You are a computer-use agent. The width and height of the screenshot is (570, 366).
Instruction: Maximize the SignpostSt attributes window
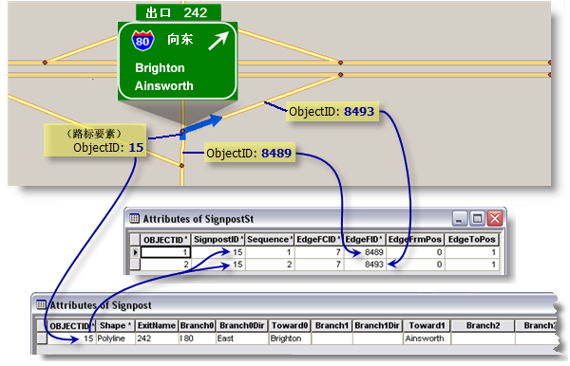coord(477,218)
